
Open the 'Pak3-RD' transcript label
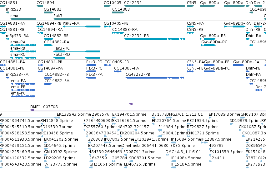62,55
